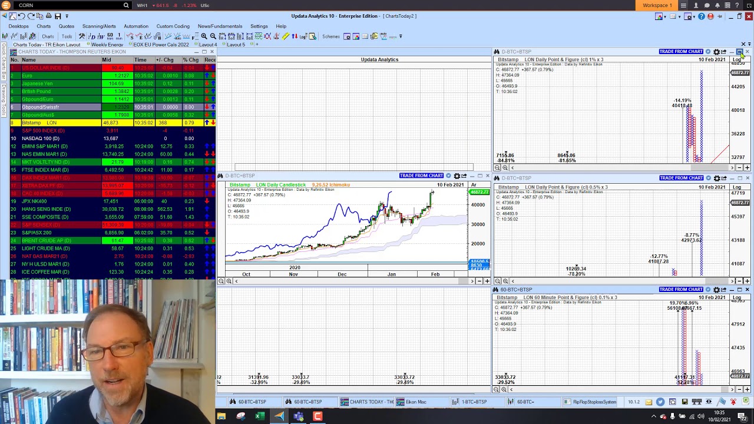Open the News/Fundamentals menu

click(x=220, y=26)
